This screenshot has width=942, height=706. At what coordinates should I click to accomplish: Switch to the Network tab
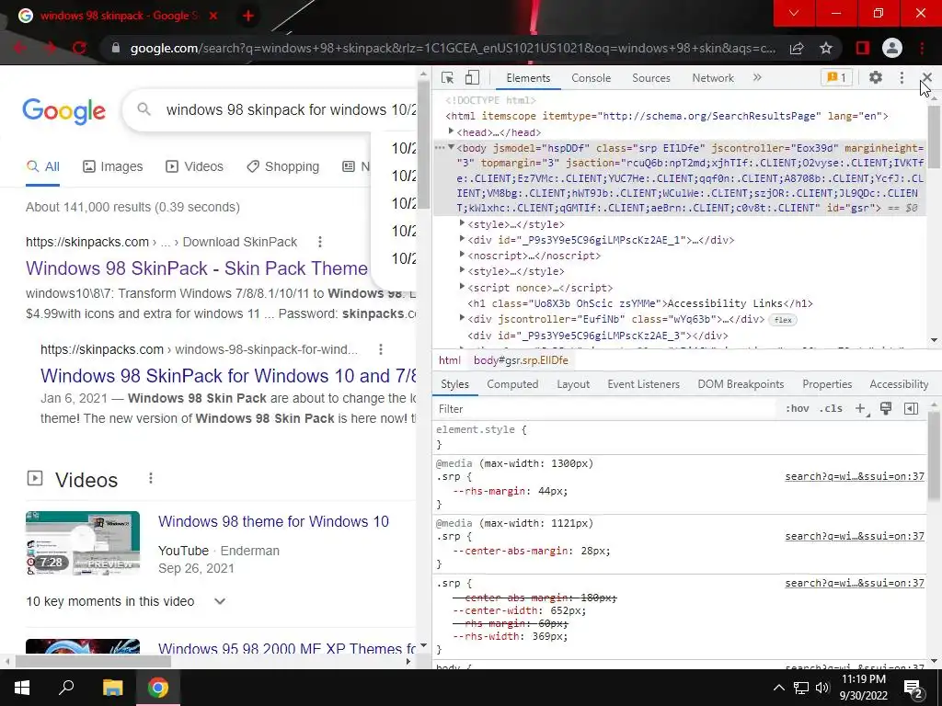[x=713, y=78]
